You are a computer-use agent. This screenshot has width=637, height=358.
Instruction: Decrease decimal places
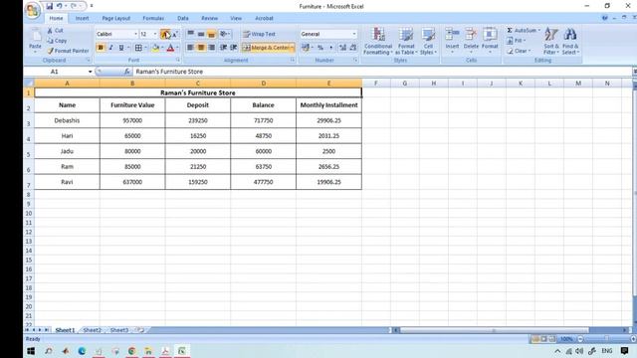tap(353, 48)
